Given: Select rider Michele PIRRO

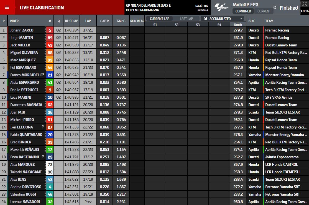Looking at the screenshot, I should tap(22, 120).
